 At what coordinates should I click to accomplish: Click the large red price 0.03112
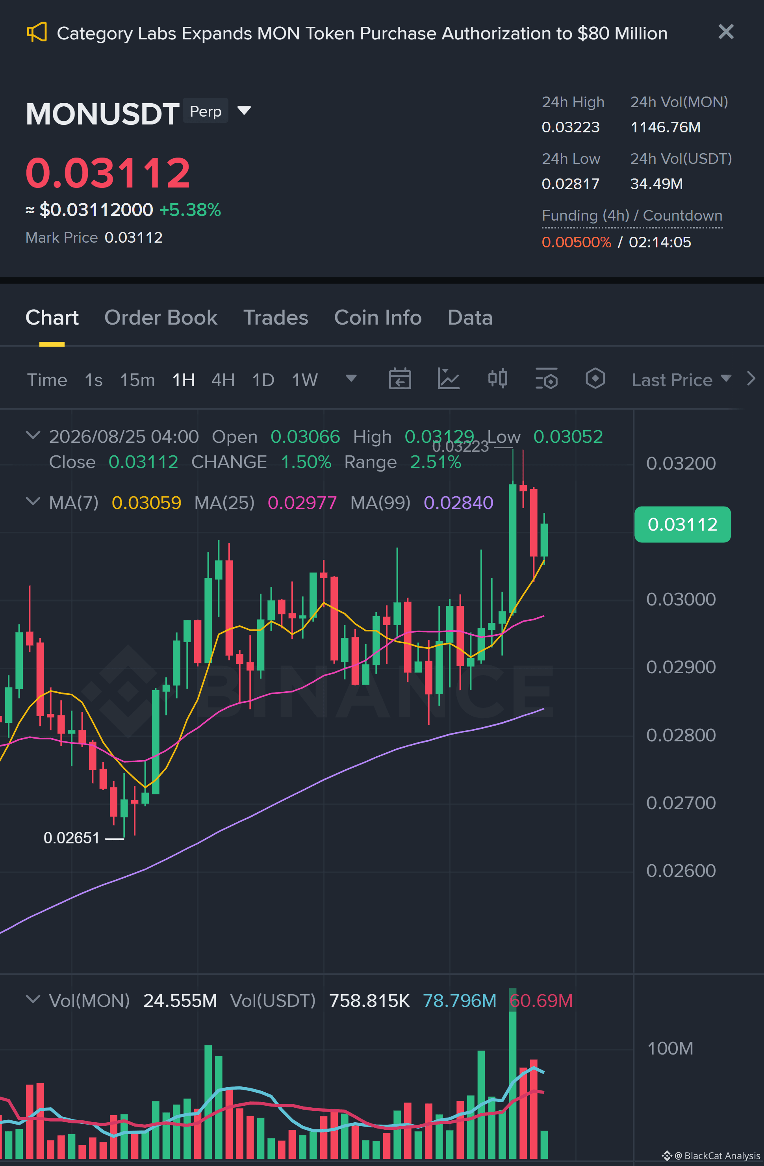pyautogui.click(x=108, y=173)
